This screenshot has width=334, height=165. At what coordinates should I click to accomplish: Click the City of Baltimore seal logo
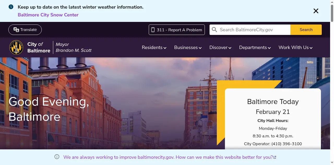click(16, 47)
